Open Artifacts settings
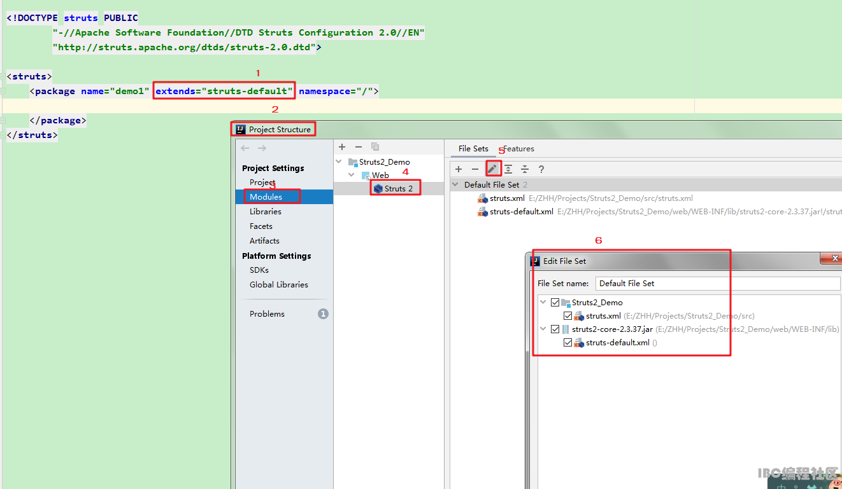 point(264,241)
